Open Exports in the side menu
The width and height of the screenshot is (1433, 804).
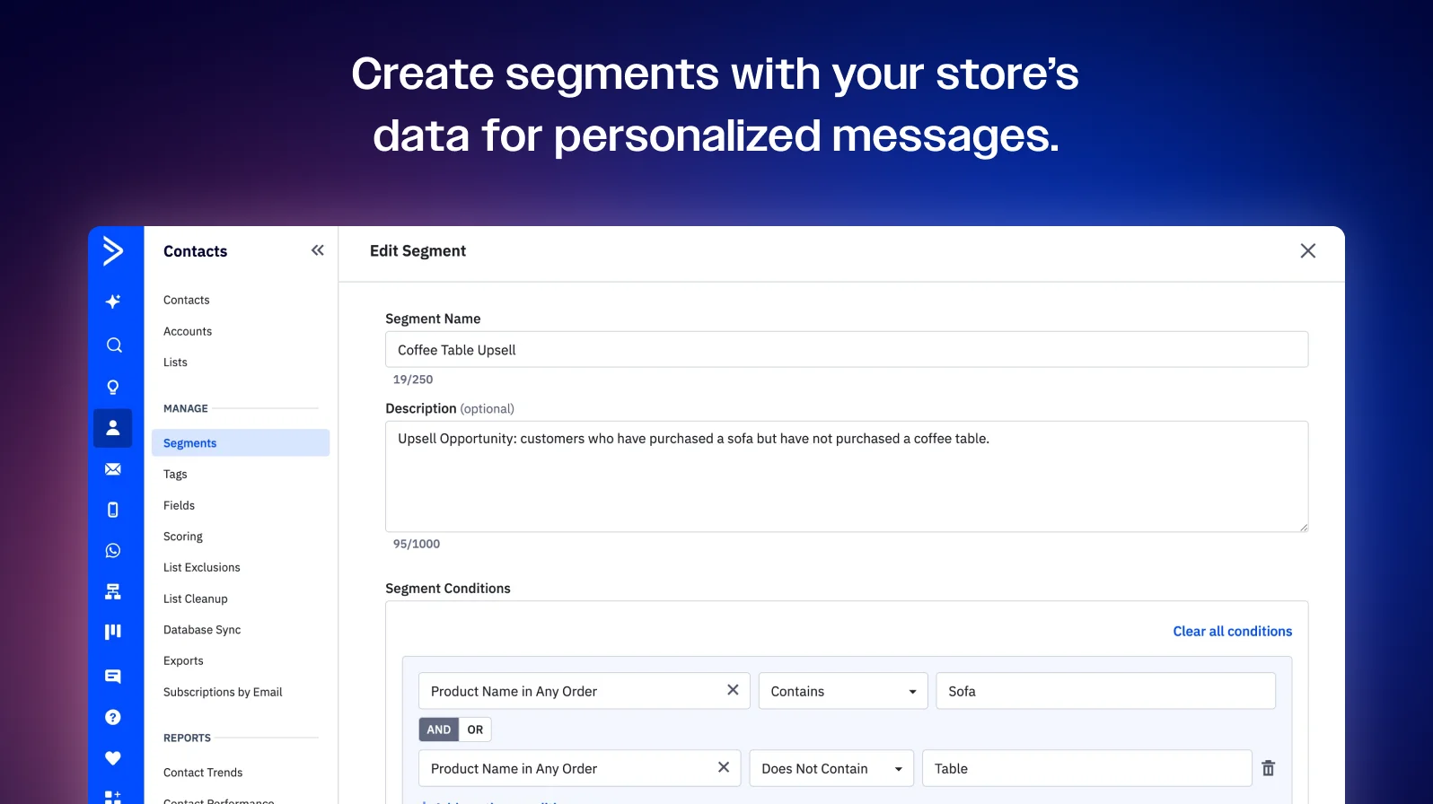click(183, 660)
